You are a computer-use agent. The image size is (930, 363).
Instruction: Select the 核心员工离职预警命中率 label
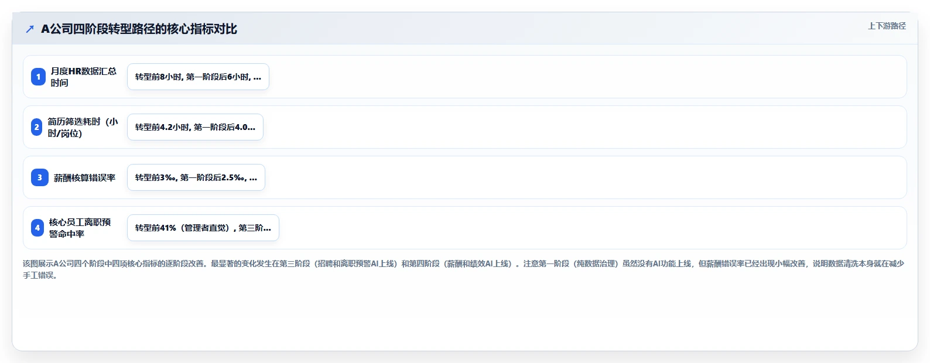[80, 228]
